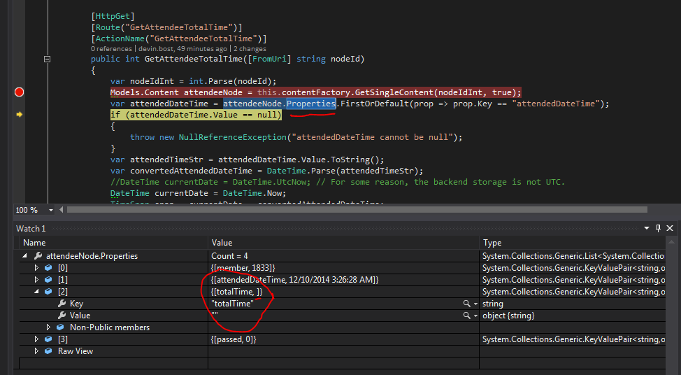
Task: Click the highlighted Properties word in code
Action: click(310, 104)
